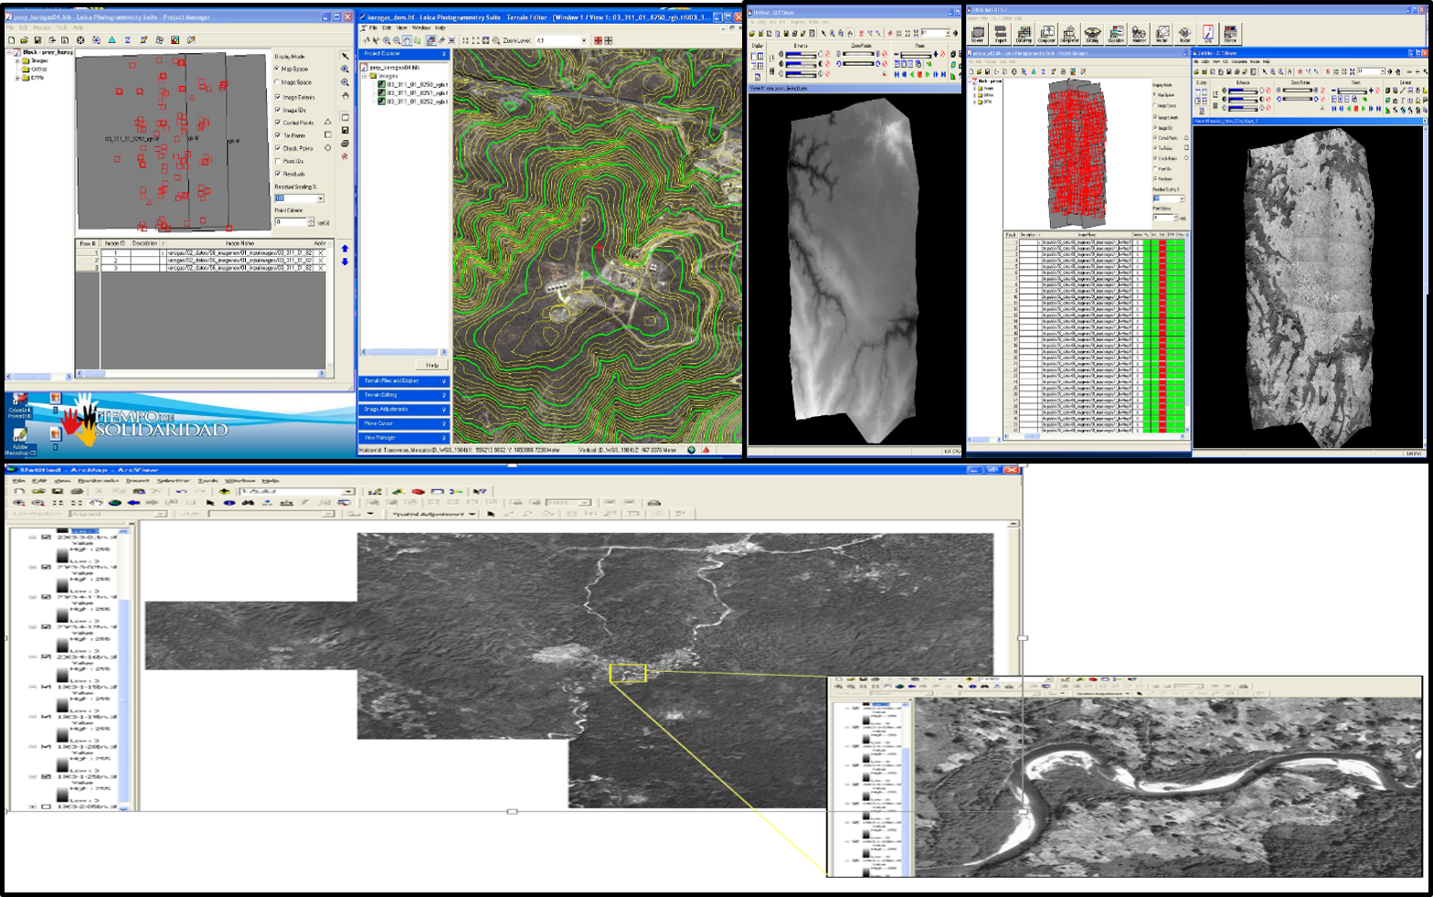Open Selection menu in ArcMap
1433x897 pixels.
pyautogui.click(x=173, y=481)
